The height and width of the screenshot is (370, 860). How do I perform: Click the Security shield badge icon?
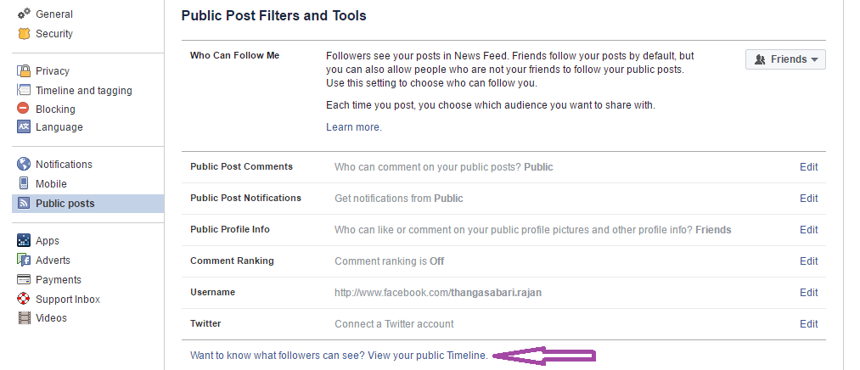[x=24, y=33]
